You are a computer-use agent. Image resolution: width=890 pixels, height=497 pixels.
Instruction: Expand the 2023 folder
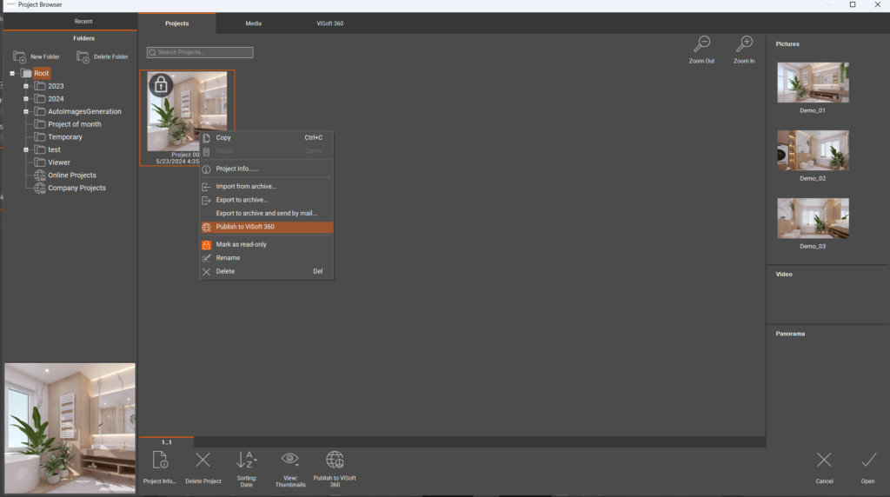tap(25, 86)
